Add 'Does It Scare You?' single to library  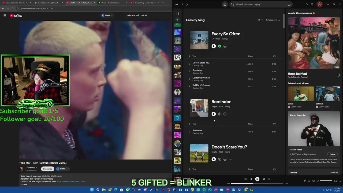tap(219, 159)
